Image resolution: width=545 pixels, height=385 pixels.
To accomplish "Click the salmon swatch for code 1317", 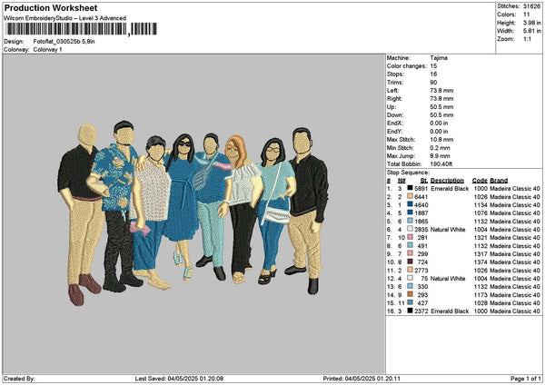I will coord(410,253).
